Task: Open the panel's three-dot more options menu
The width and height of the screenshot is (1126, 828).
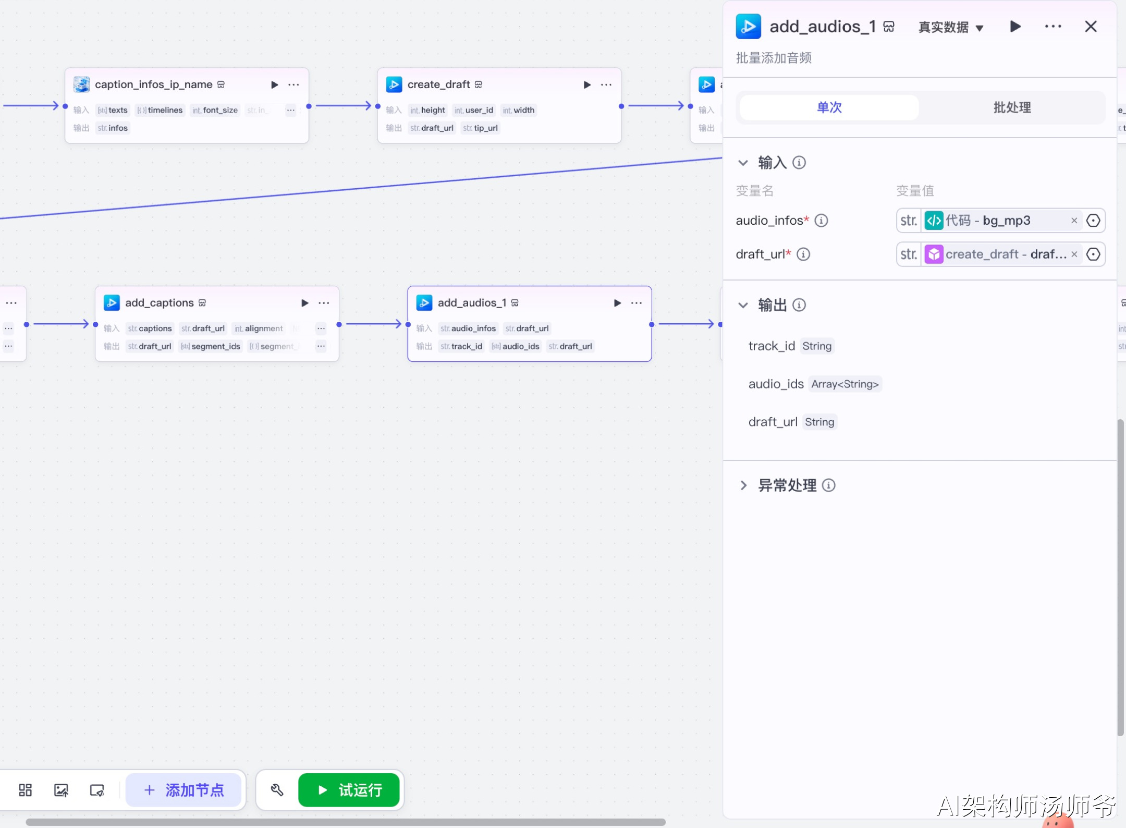Action: click(1053, 27)
